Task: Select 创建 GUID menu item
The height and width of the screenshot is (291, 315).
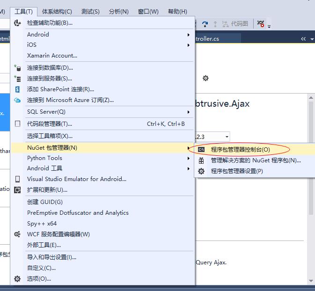Action: pos(103,202)
